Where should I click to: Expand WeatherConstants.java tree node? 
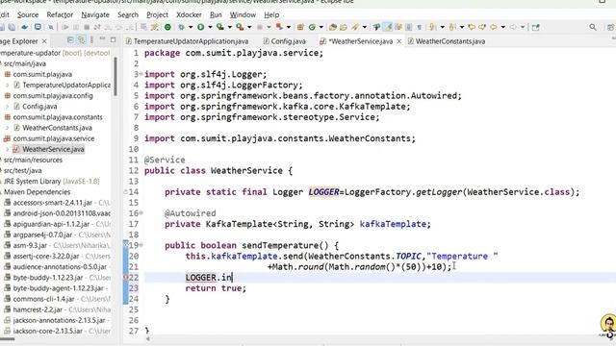click(7, 128)
